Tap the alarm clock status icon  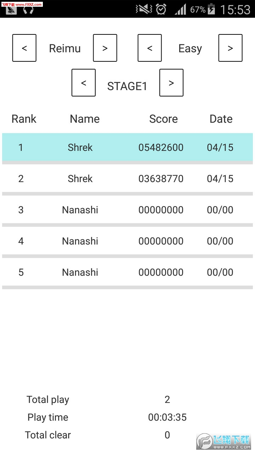click(161, 9)
